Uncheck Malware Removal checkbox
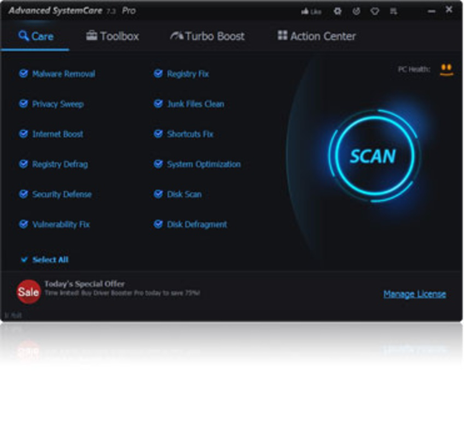Screen dimensions: 464x437 pos(24,73)
